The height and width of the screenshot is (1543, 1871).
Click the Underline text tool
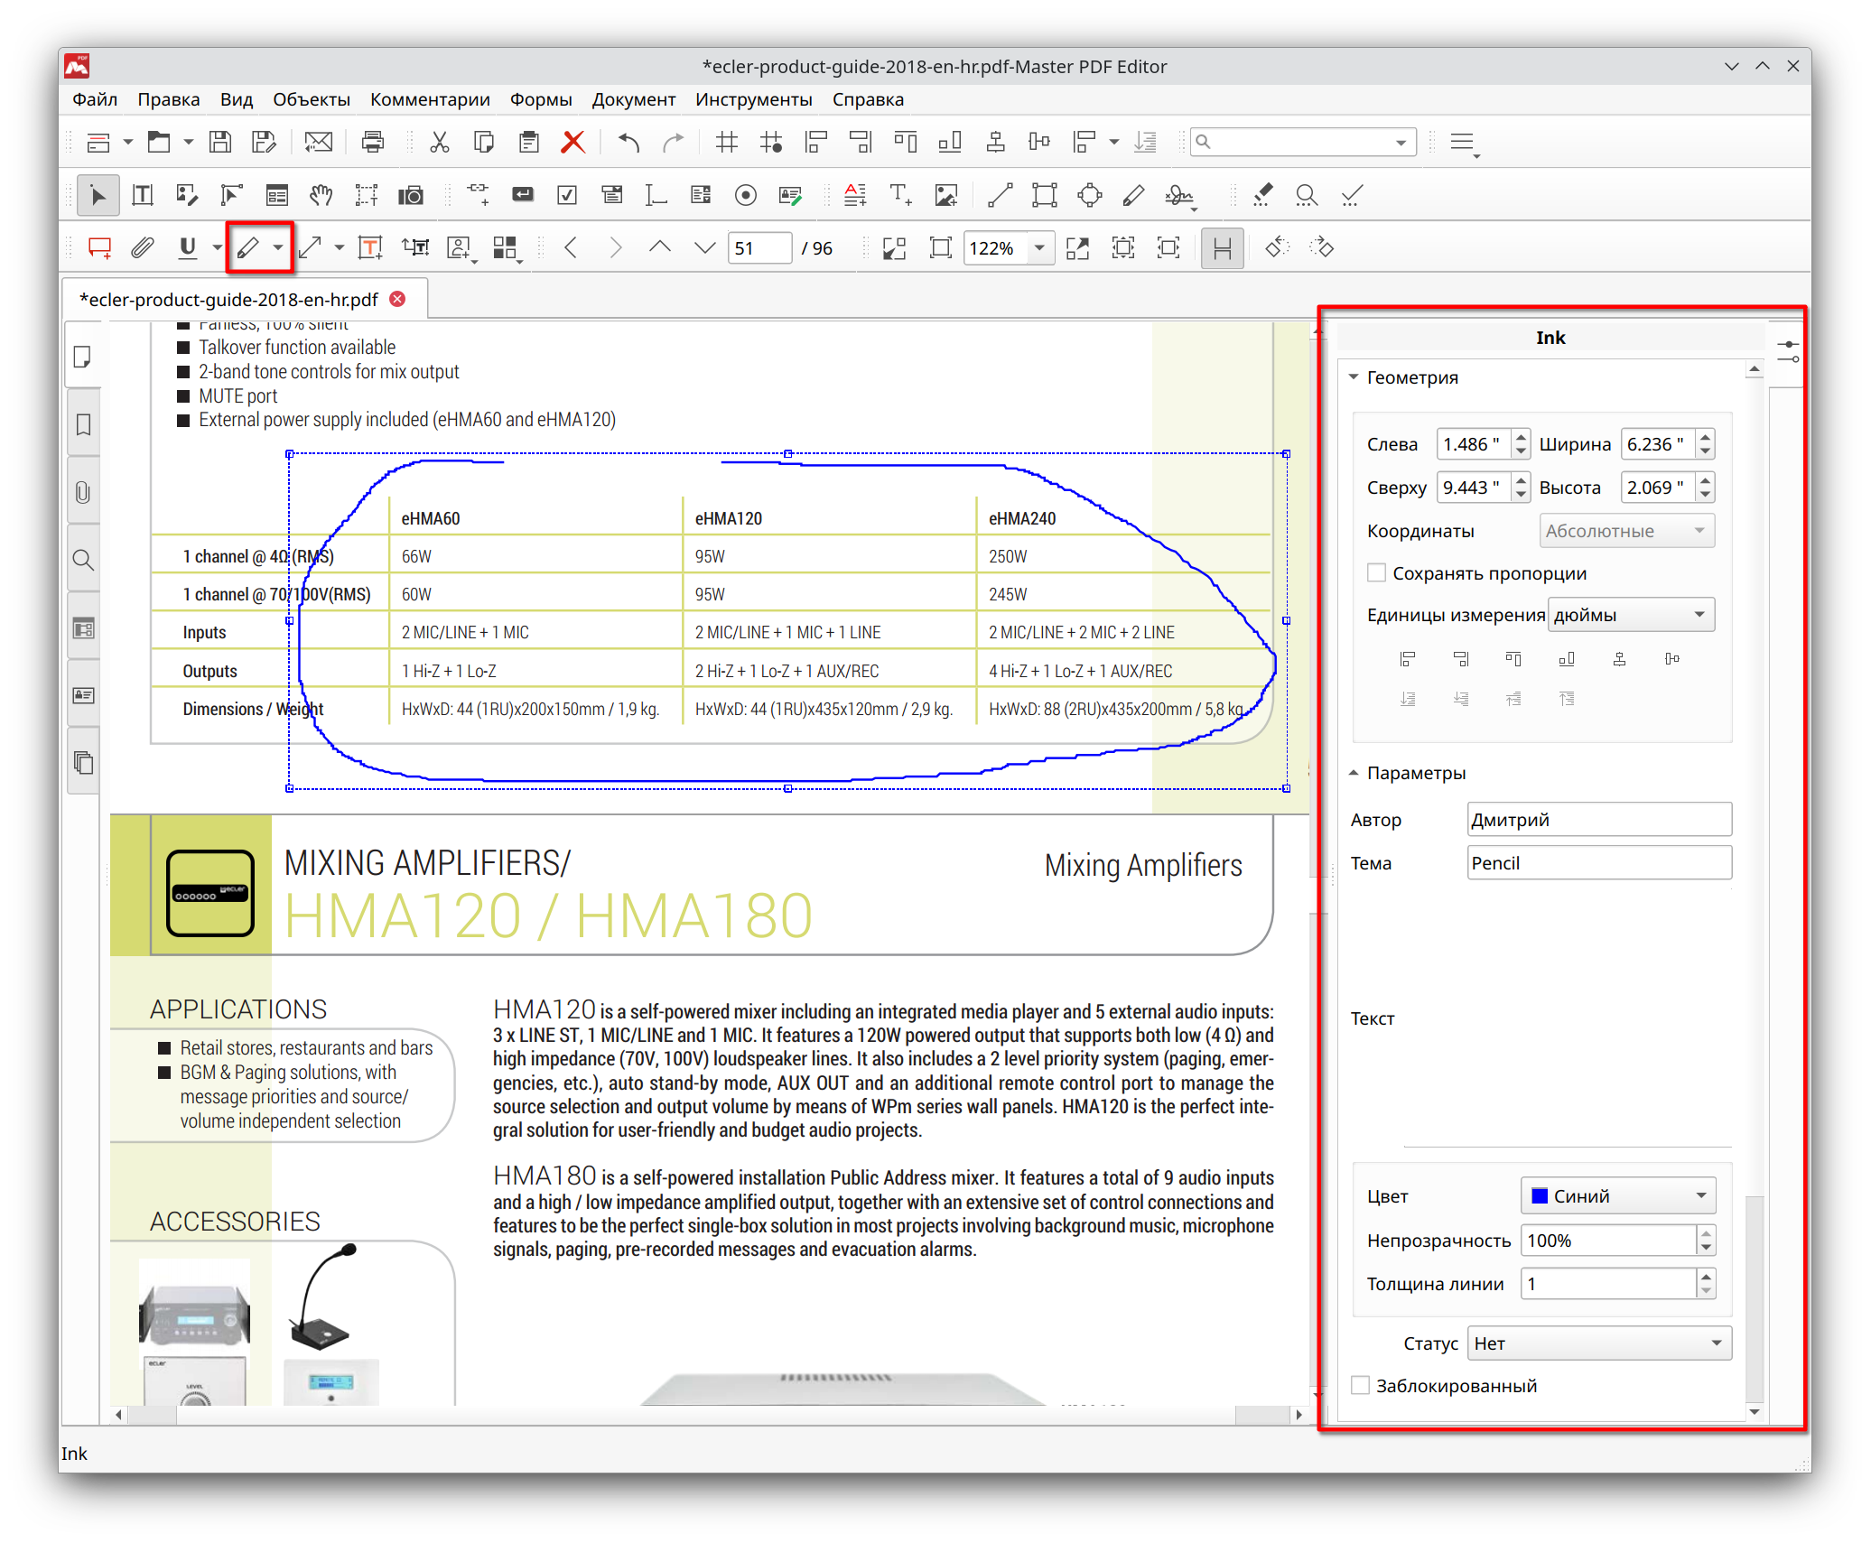pyautogui.click(x=188, y=247)
